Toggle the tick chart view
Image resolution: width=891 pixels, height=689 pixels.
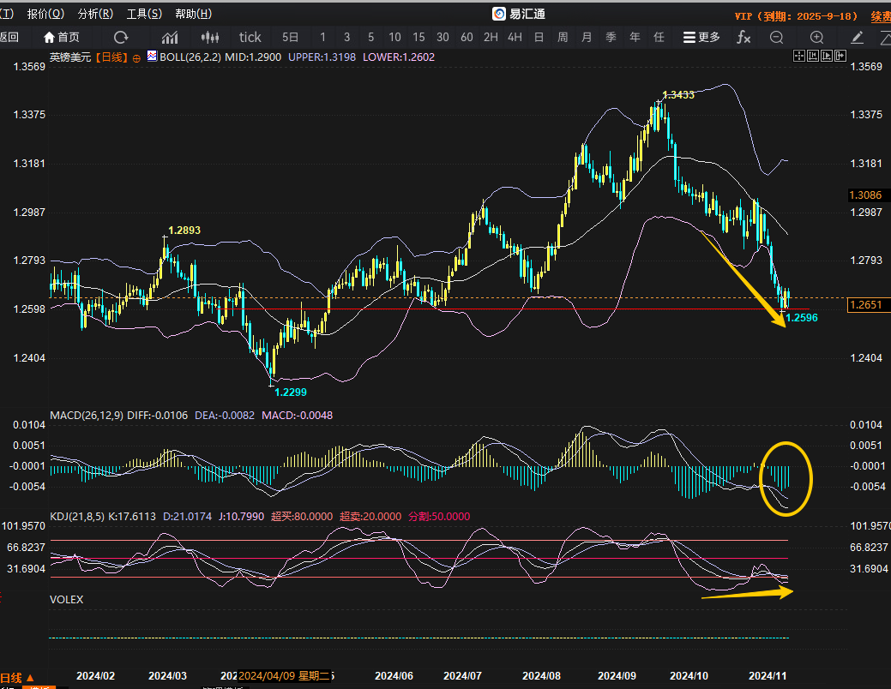tap(250, 37)
